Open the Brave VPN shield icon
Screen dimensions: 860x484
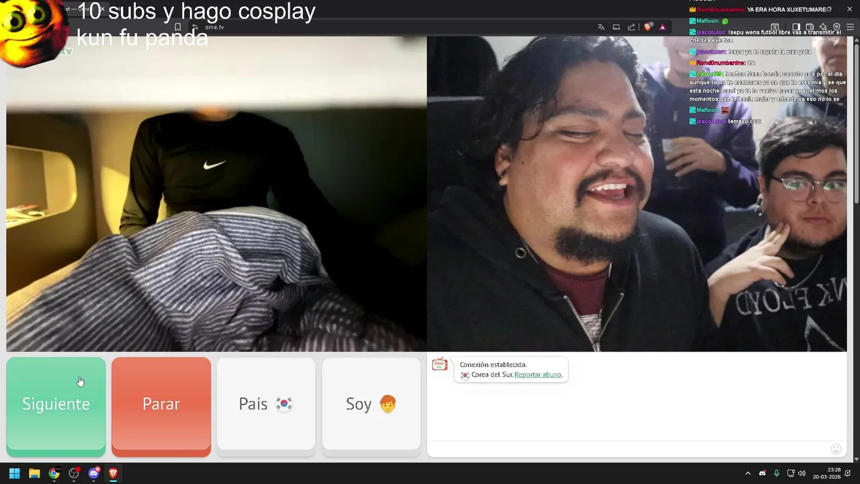click(x=836, y=27)
